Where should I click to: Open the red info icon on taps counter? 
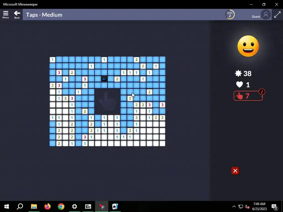click(x=262, y=92)
